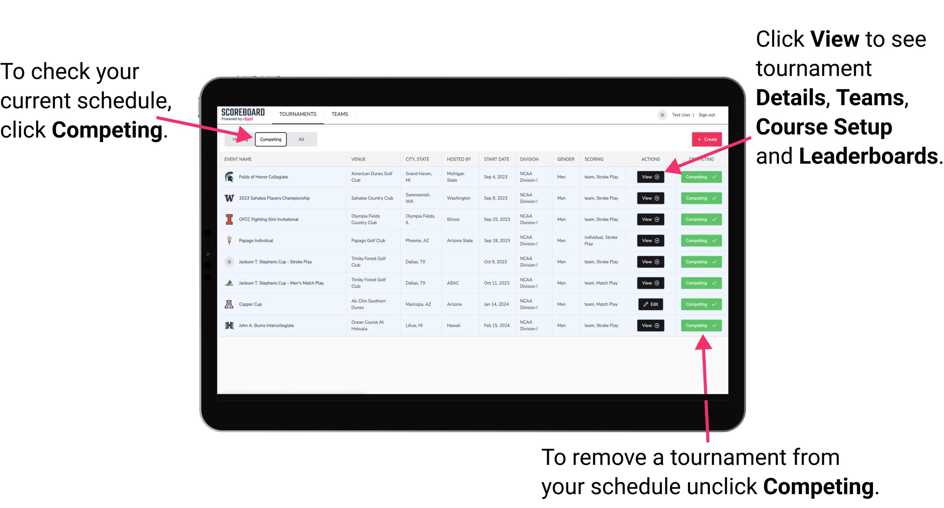Click the View icon for OFCC Fighting Illini Invitational
Image resolution: width=944 pixels, height=508 pixels.
[x=650, y=220]
